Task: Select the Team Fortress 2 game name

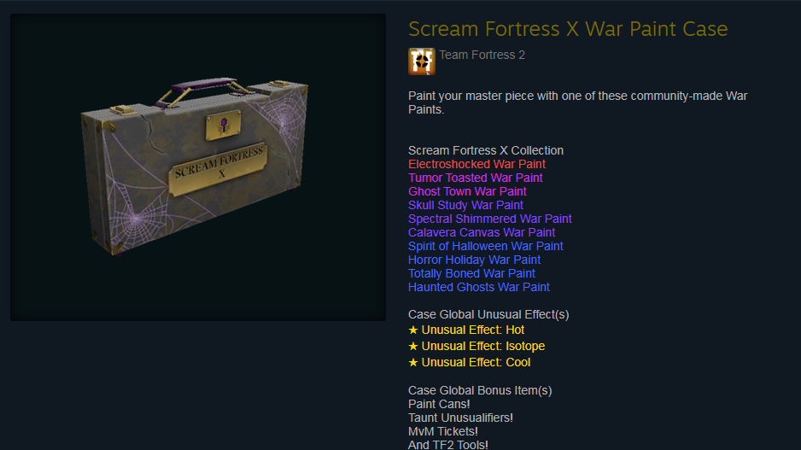Action: (482, 55)
